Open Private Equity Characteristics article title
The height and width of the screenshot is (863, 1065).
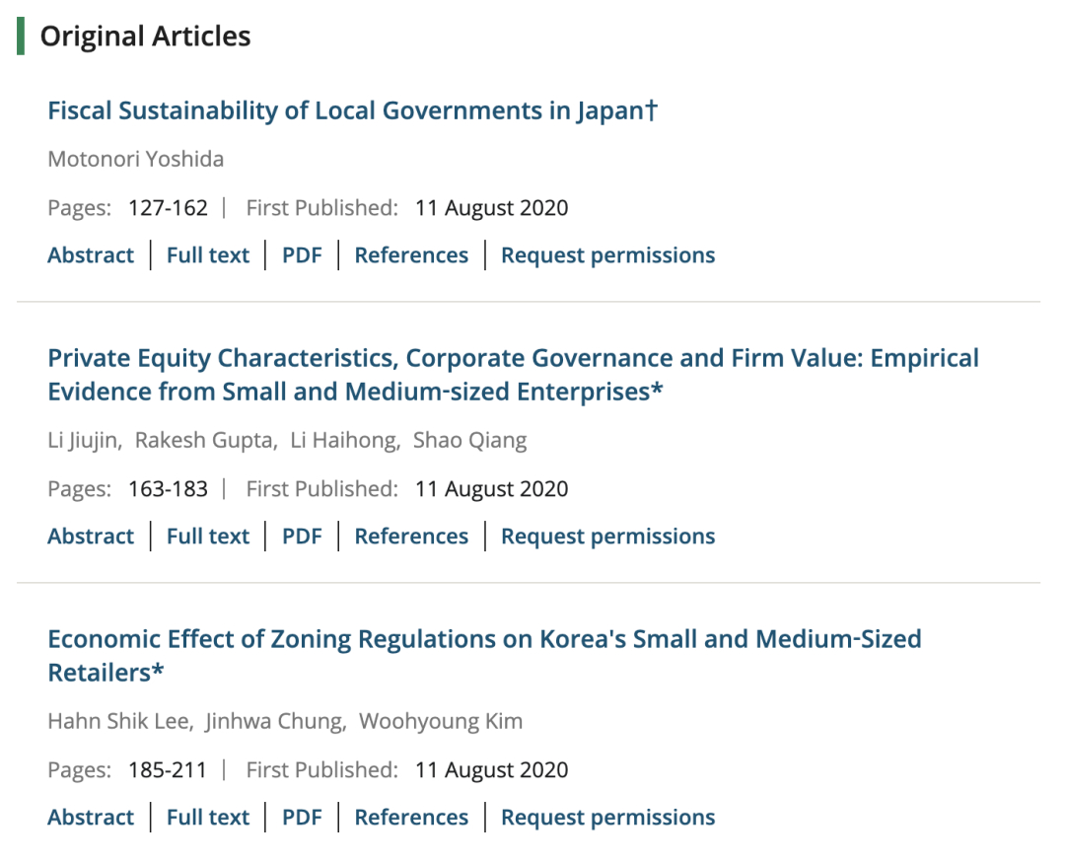pos(513,358)
